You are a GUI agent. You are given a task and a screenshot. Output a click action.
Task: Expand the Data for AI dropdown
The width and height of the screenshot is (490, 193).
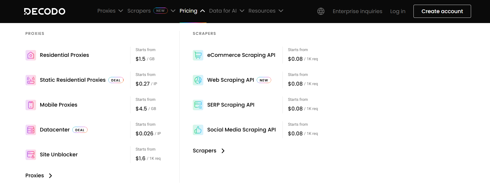226,11
